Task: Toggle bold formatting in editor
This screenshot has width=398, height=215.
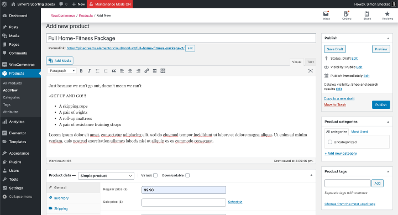Action: [x=81, y=71]
